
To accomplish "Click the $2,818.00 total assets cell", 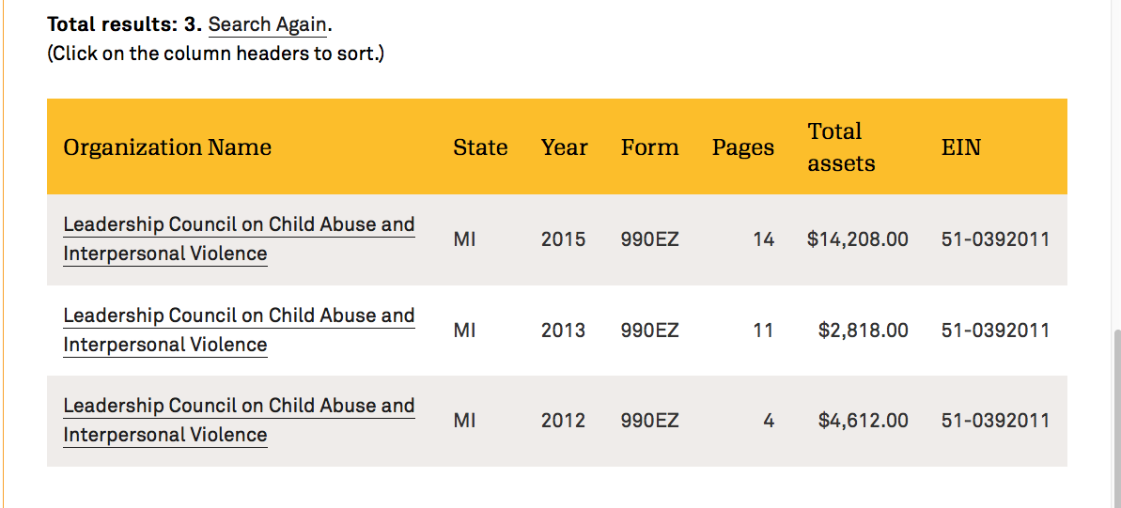I will click(863, 331).
